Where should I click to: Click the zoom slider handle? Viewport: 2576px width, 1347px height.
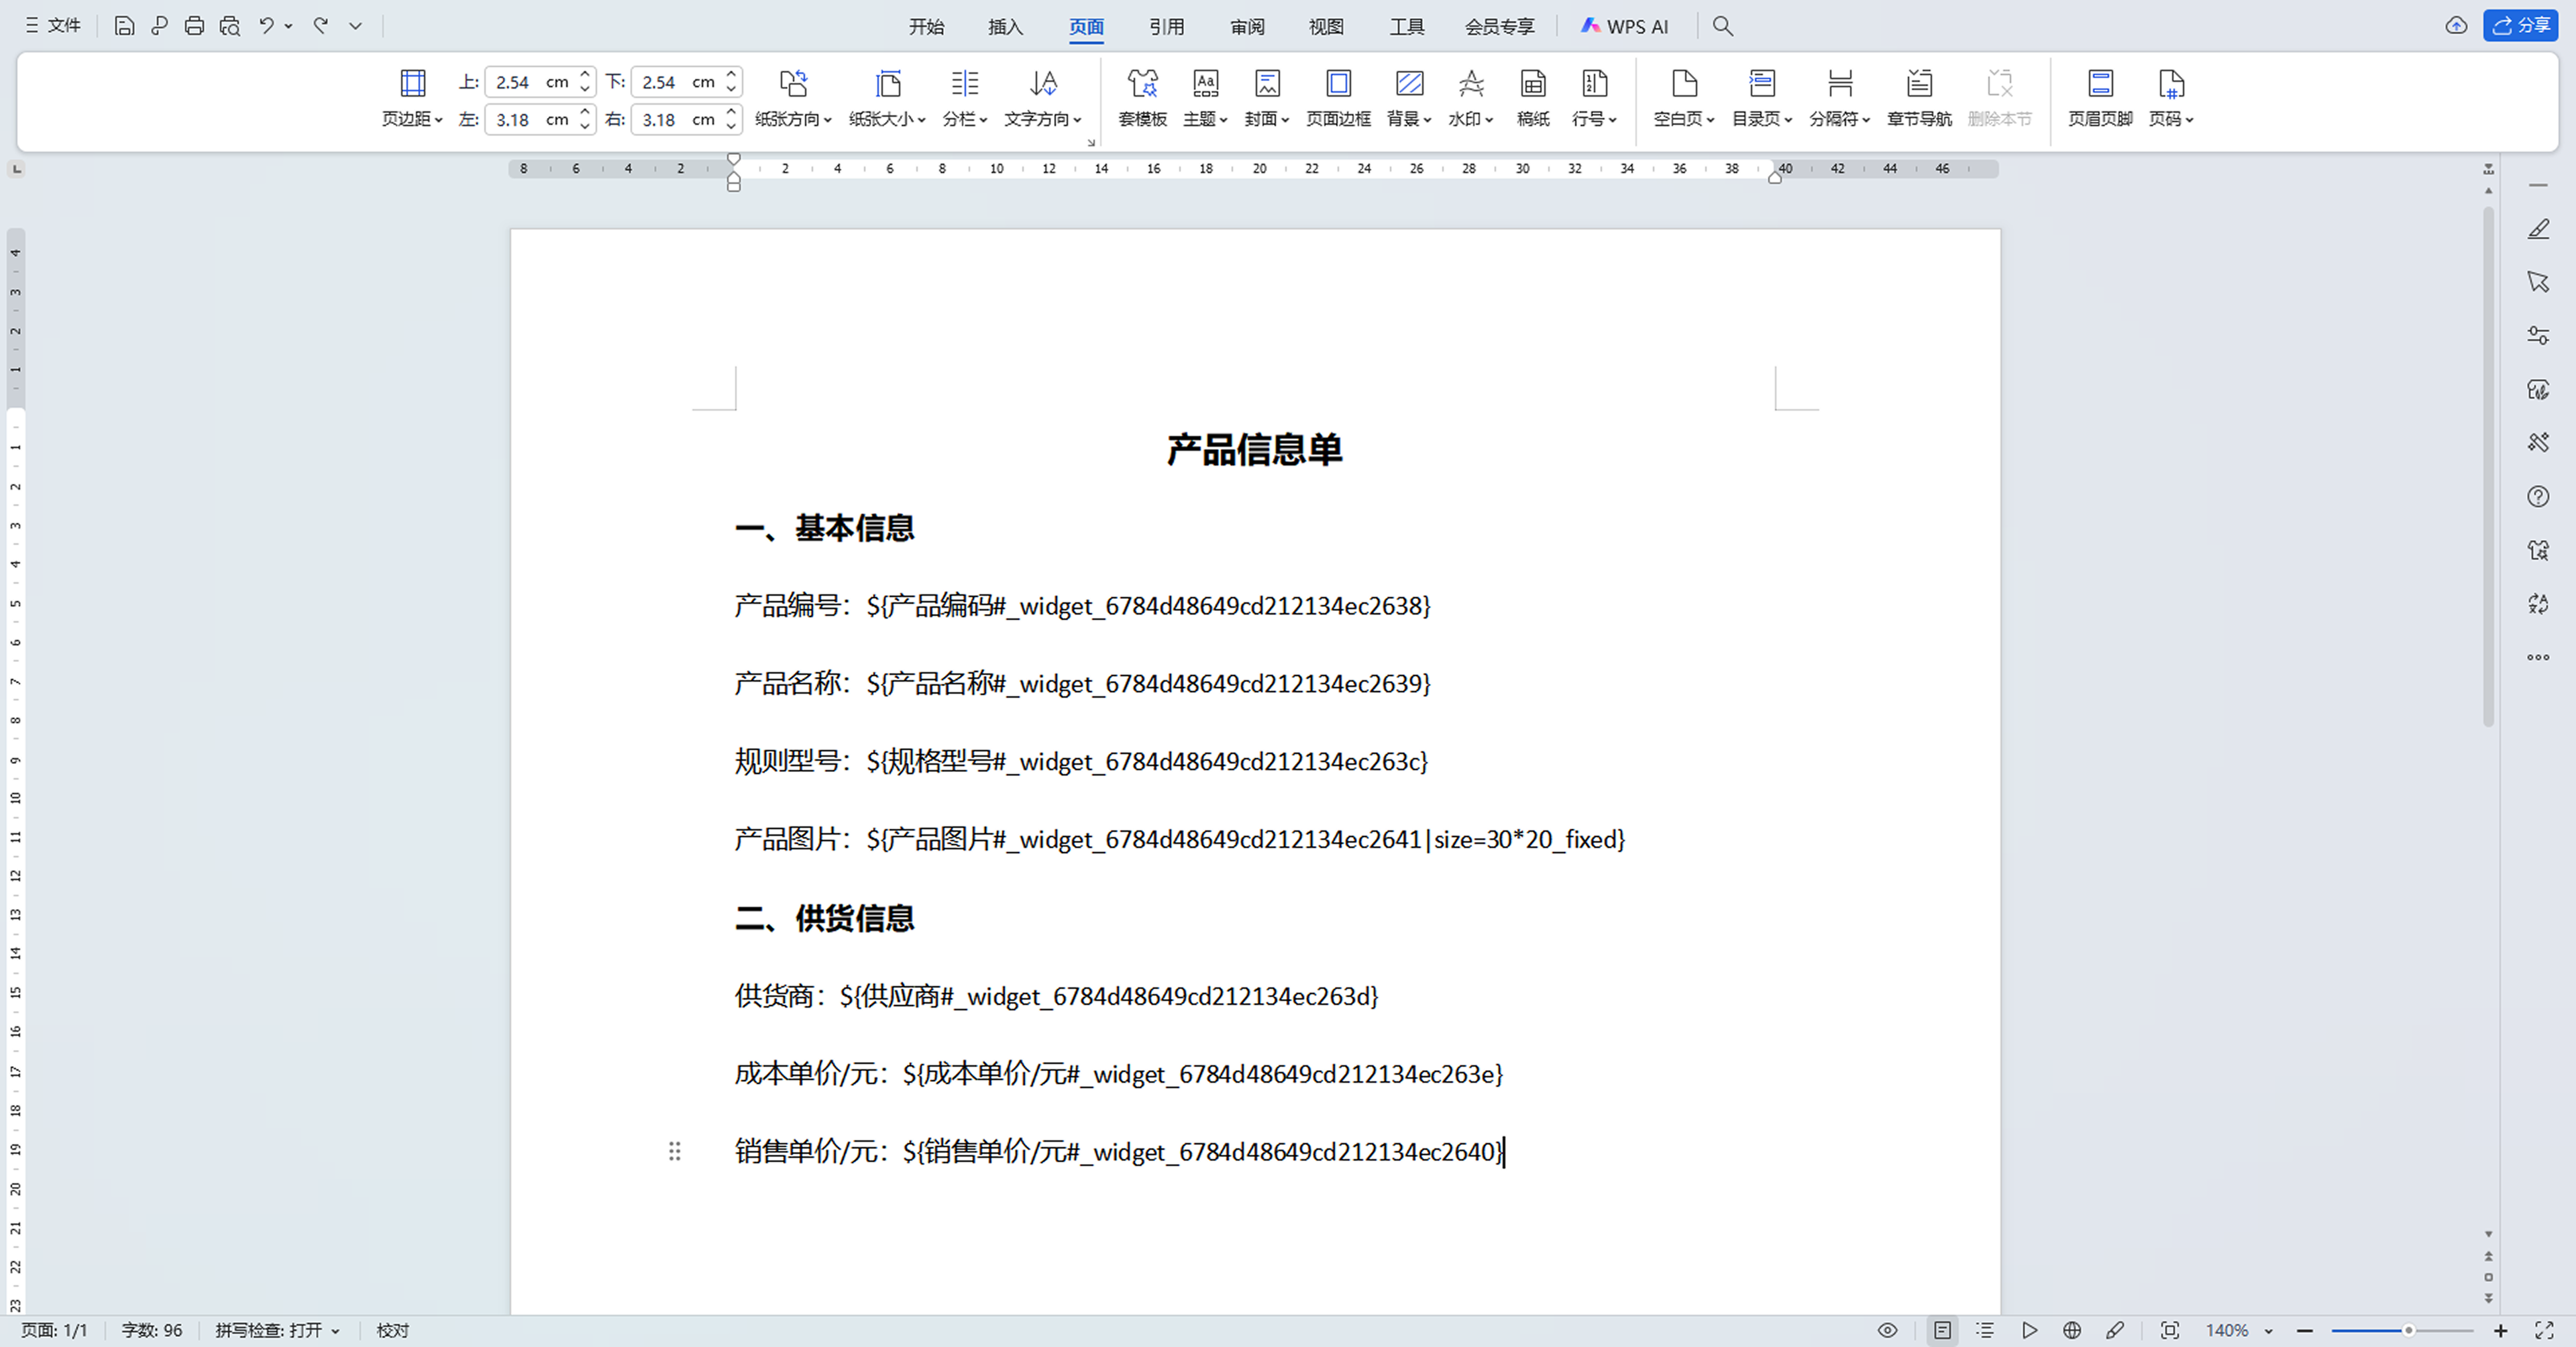pos(2409,1330)
